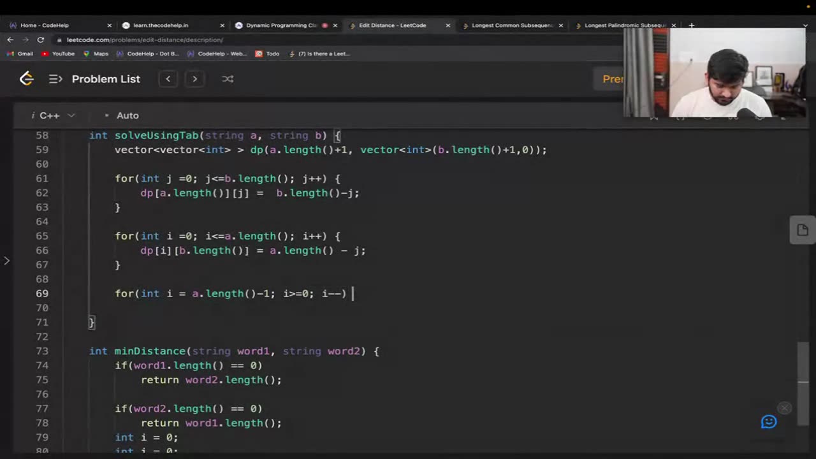Open the YouTube bookmark
The width and height of the screenshot is (816, 459).
pyautogui.click(x=58, y=54)
